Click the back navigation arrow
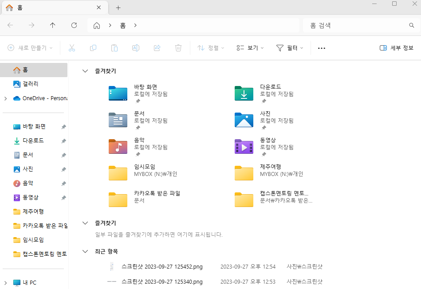The height and width of the screenshot is (289, 421). coord(10,25)
